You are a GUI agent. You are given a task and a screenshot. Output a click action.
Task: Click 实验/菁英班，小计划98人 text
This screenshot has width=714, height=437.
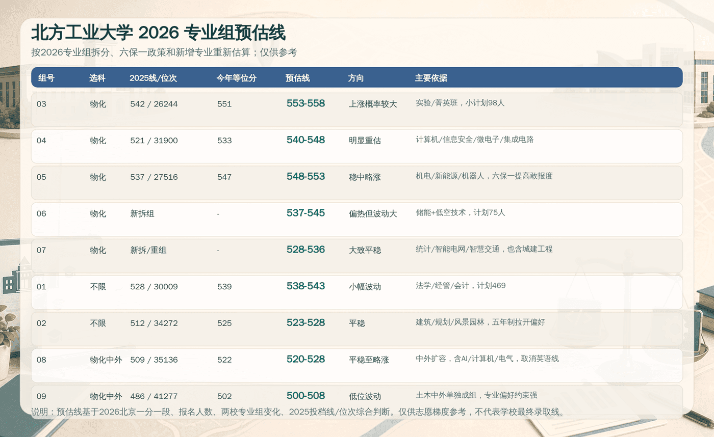pos(460,103)
